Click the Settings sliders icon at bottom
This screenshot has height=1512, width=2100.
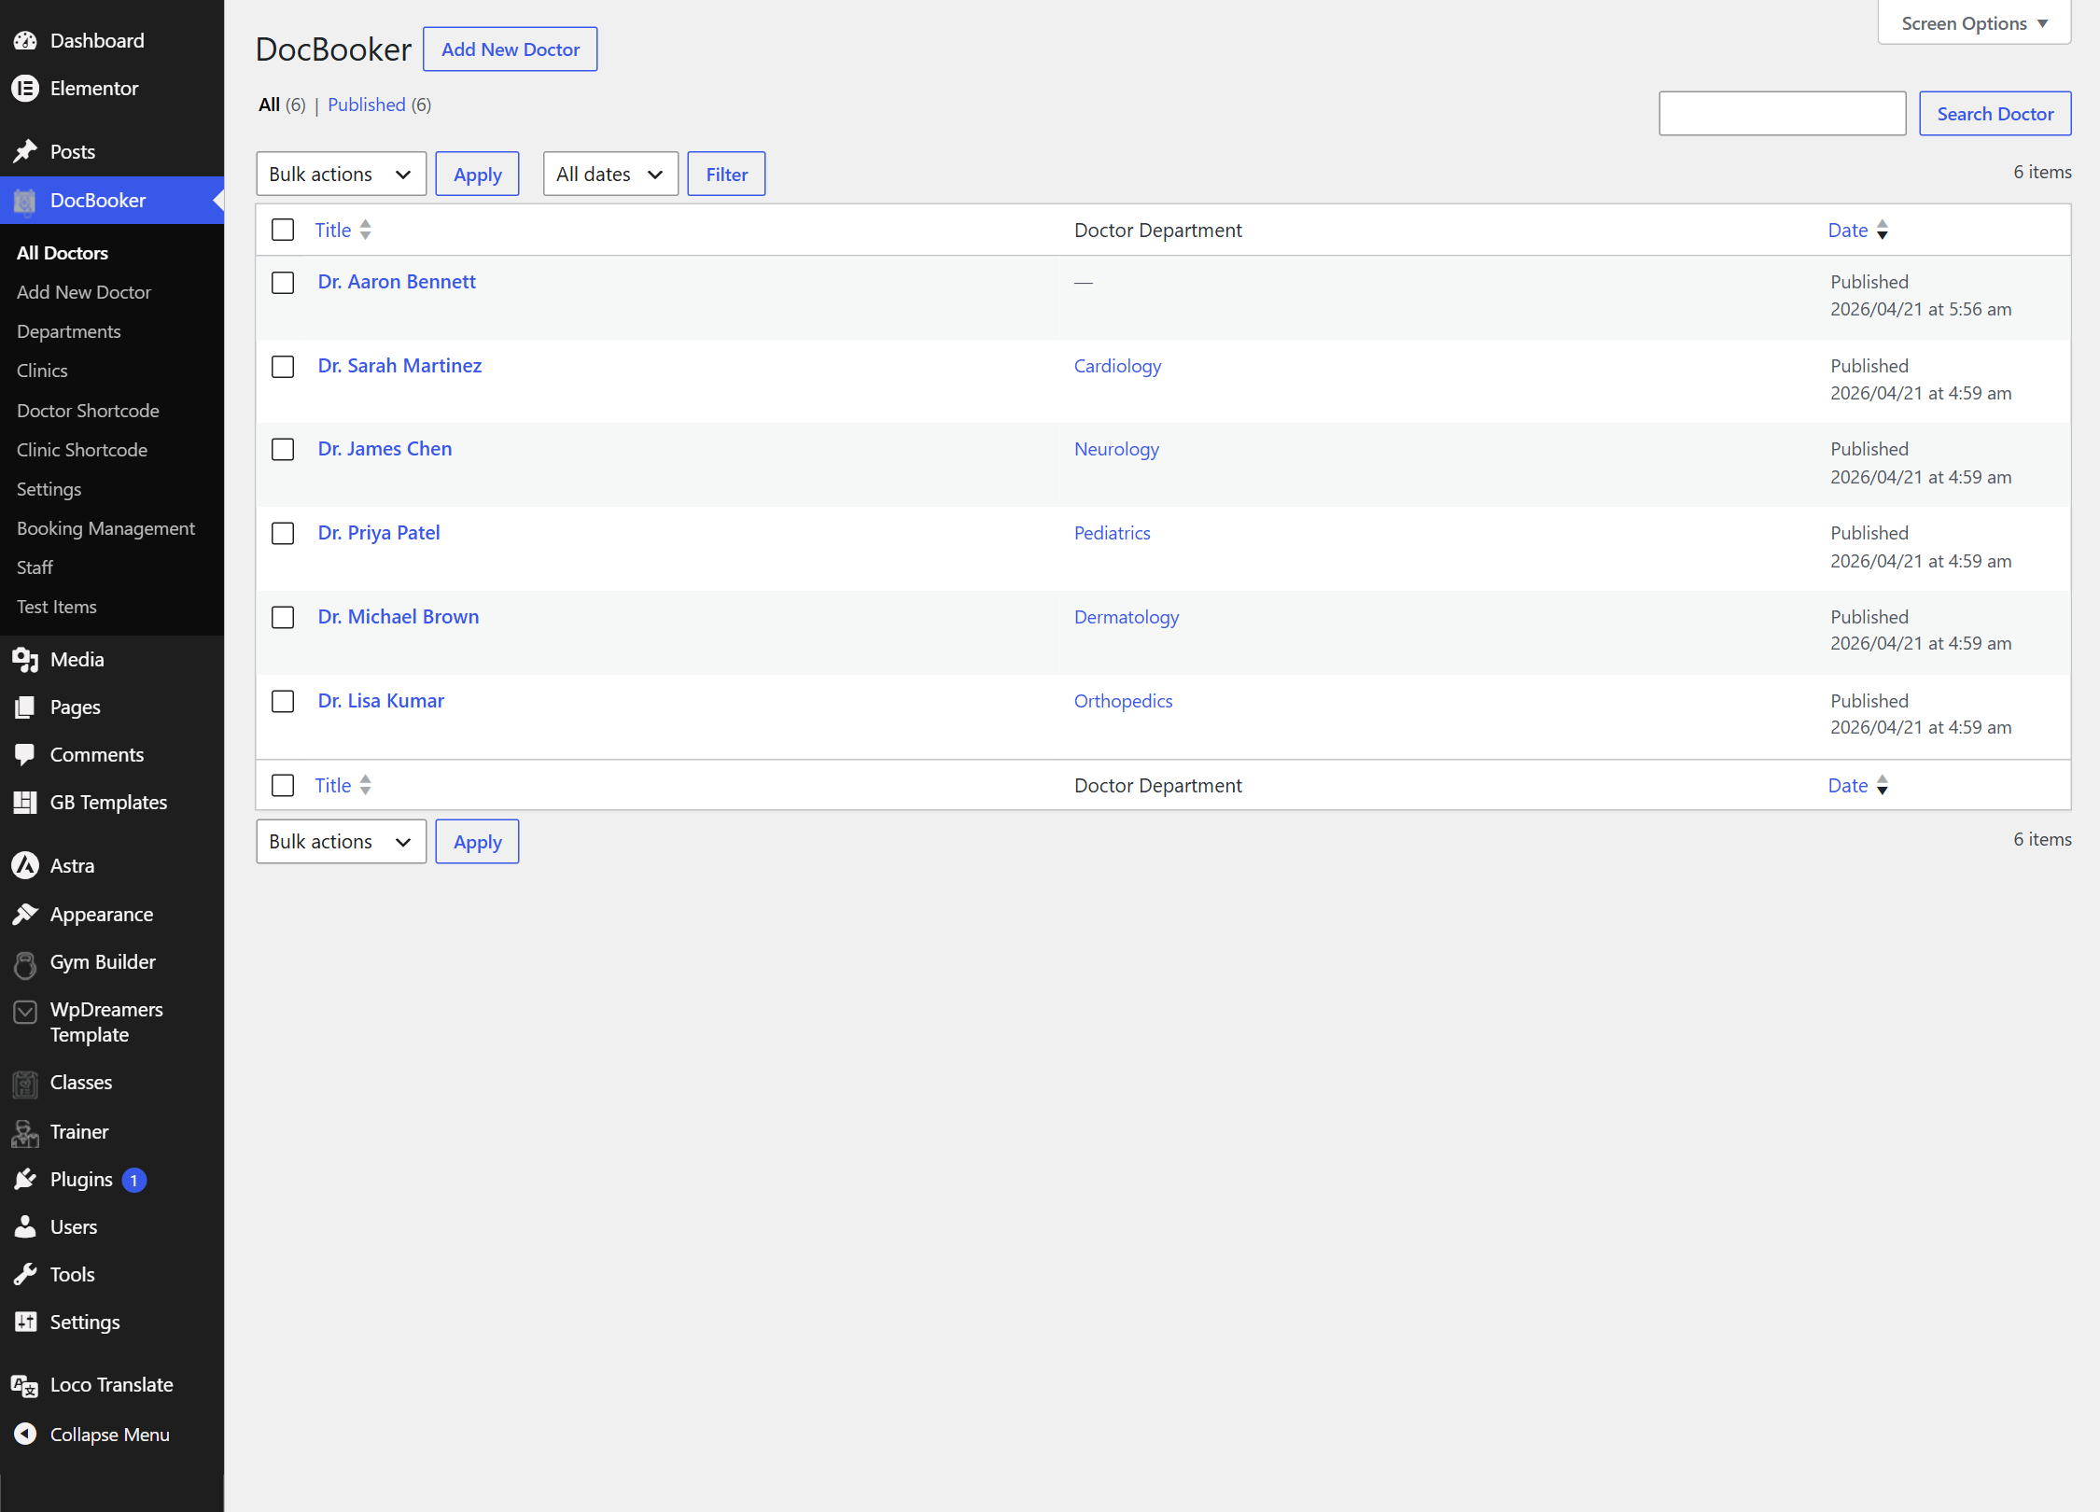pyautogui.click(x=25, y=1322)
